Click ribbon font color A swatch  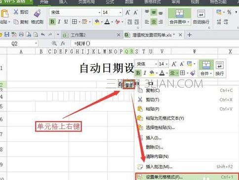click(x=107, y=22)
